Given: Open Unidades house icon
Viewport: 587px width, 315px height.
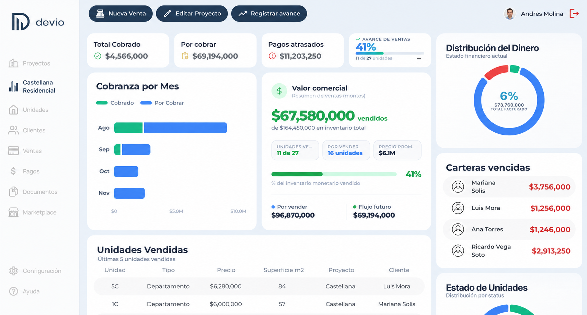Looking at the screenshot, I should [x=13, y=110].
